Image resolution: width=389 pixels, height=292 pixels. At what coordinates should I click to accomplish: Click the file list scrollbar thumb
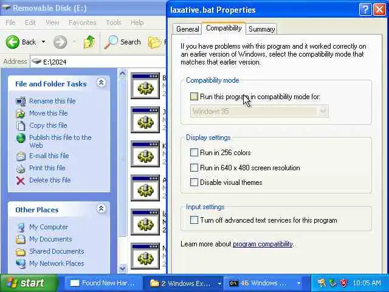(122, 158)
